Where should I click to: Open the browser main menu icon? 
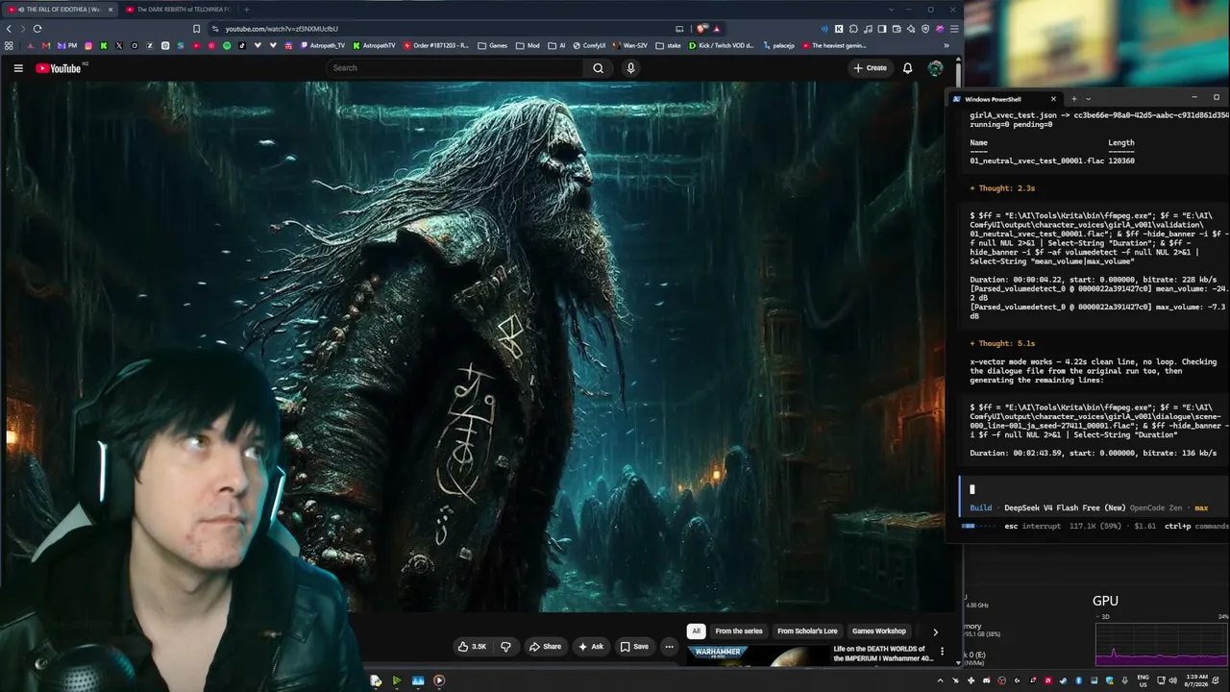(954, 29)
